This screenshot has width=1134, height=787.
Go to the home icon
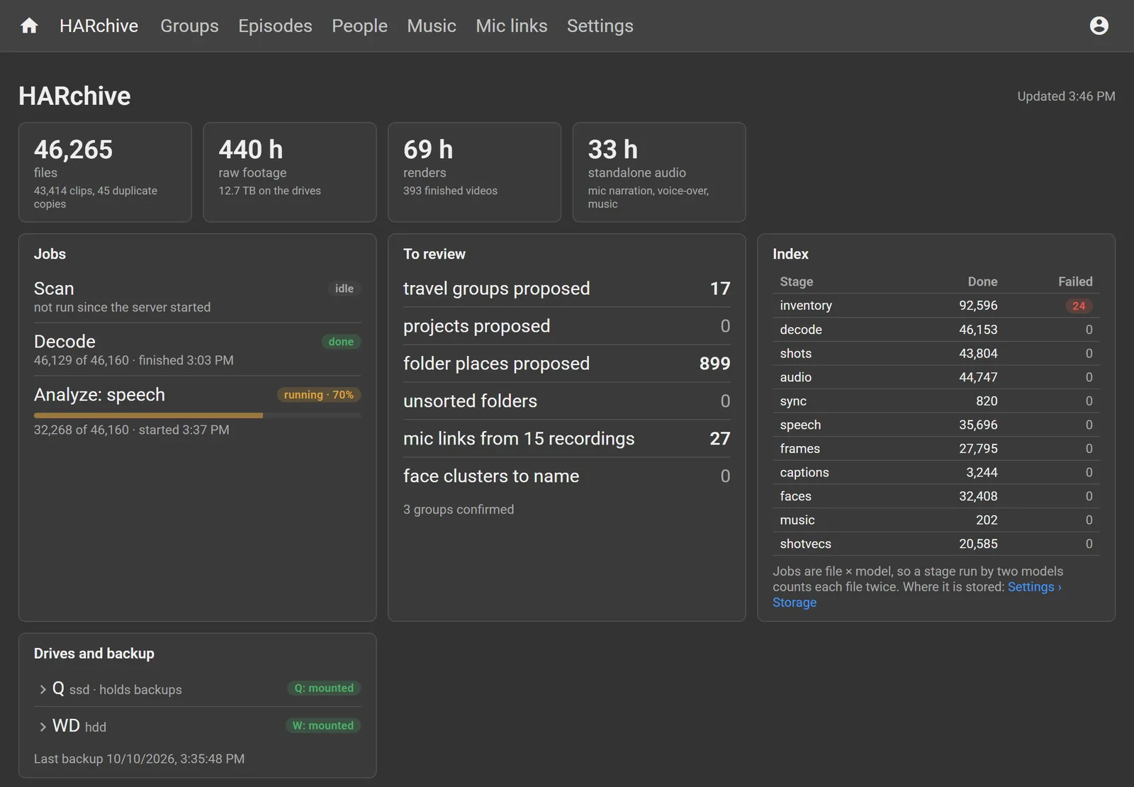[29, 26]
